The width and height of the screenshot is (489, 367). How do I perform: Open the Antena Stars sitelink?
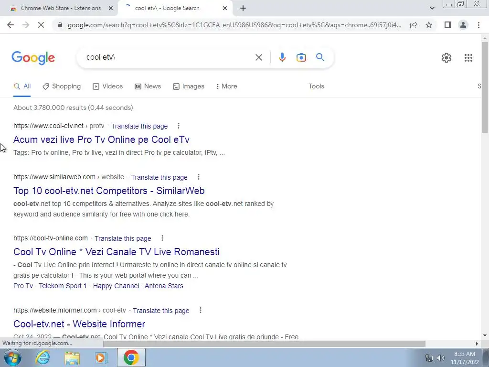(x=164, y=286)
